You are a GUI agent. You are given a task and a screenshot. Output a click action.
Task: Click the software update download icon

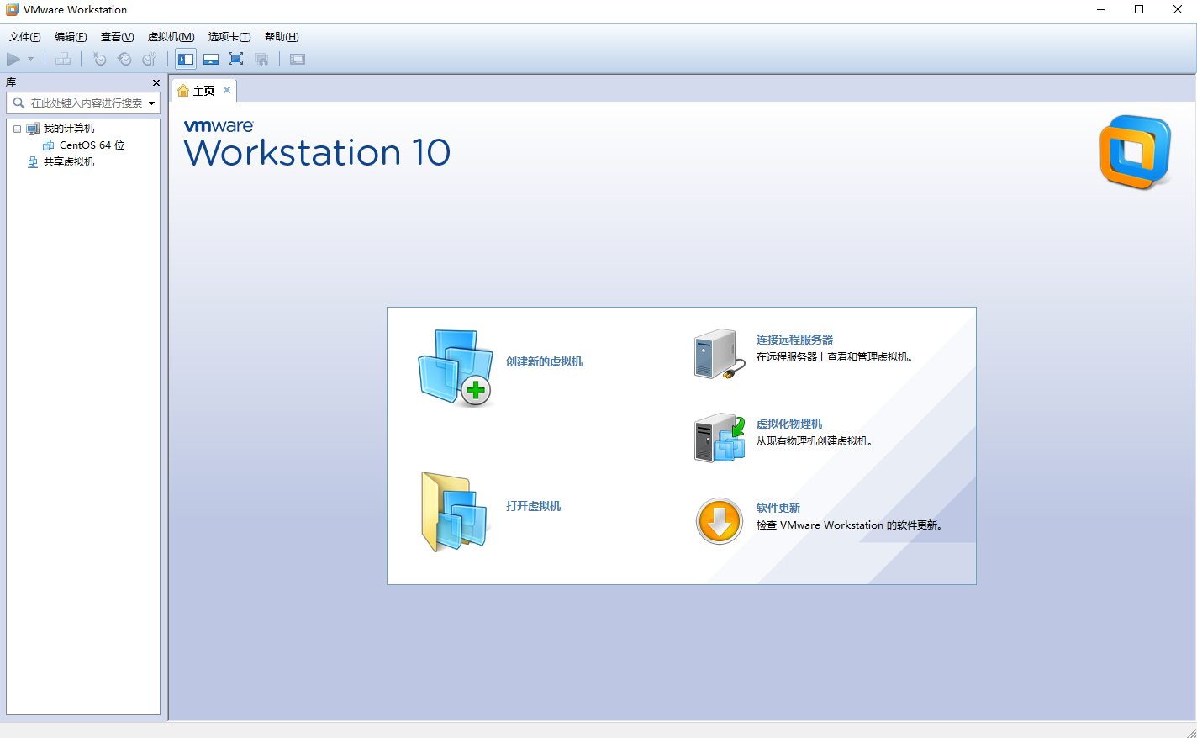tap(720, 521)
